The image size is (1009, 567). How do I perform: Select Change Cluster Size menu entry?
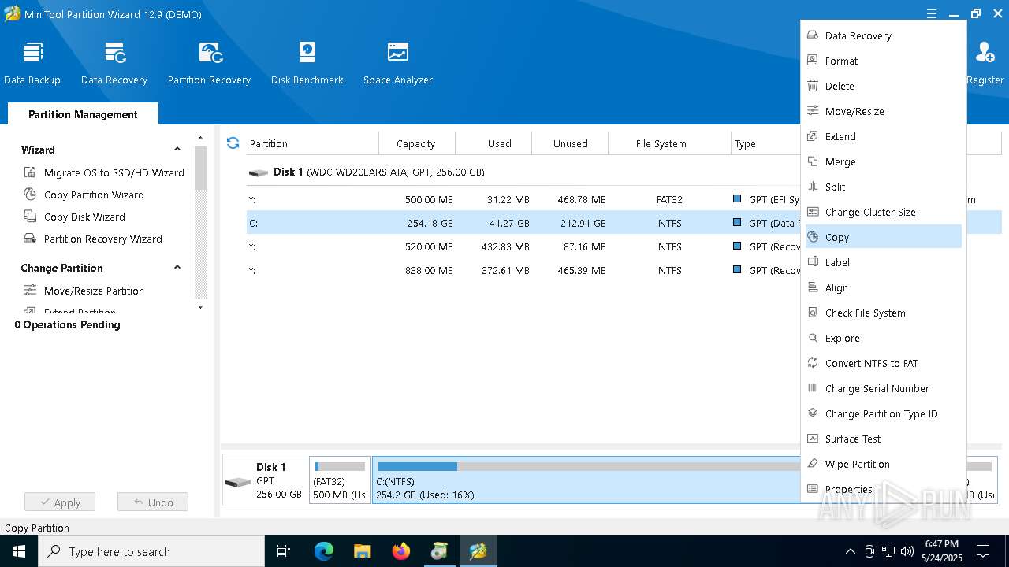click(x=883, y=212)
